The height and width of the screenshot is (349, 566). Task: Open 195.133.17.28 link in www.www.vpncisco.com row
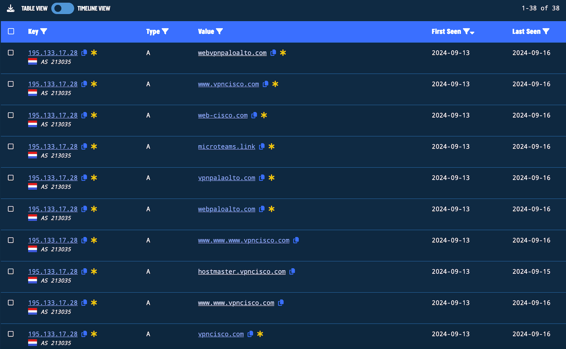point(53,303)
